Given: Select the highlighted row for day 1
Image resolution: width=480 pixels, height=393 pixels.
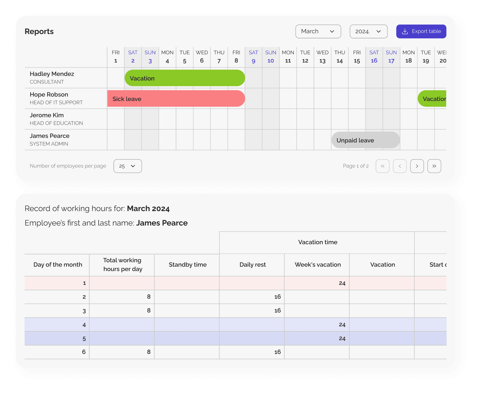Looking at the screenshot, I should coord(181,283).
